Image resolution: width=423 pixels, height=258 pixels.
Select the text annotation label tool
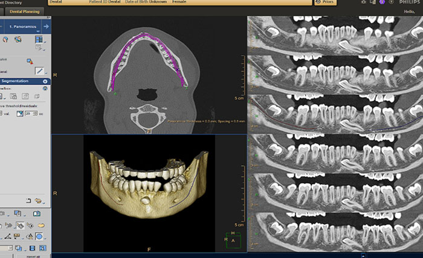coord(17,236)
